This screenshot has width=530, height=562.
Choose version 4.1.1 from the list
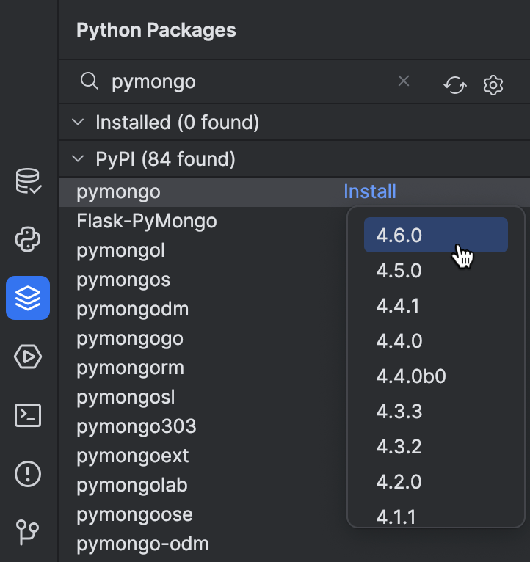coord(436,516)
